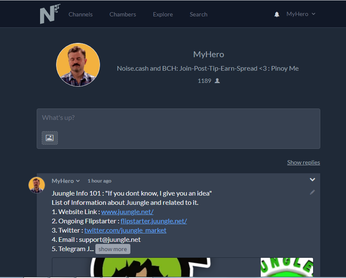Go to the Explore section
Viewport: 346px width, 278px height.
tap(163, 14)
